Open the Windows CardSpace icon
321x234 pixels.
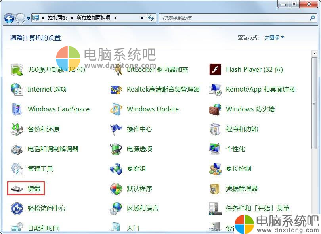(17, 109)
